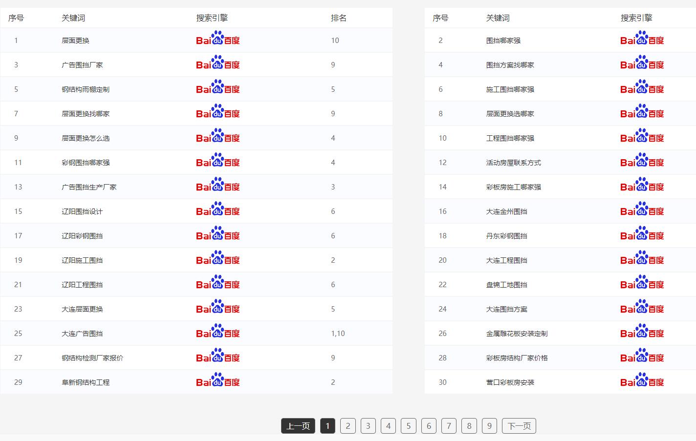
Task: Click the Baidu logo beside 辽阳工程围挡
Action: click(x=218, y=282)
